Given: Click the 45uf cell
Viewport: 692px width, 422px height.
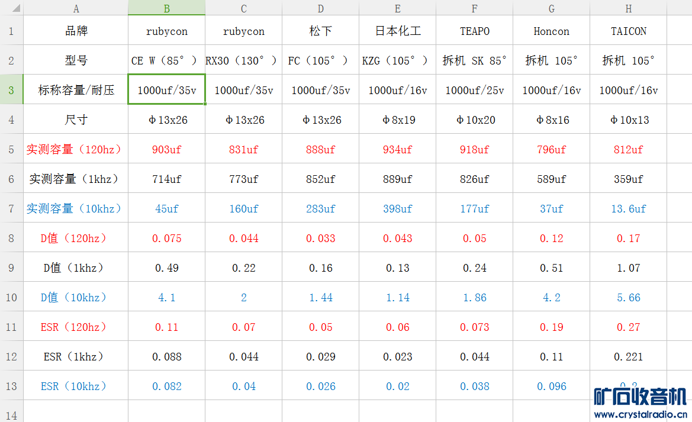Looking at the screenshot, I should (x=166, y=208).
